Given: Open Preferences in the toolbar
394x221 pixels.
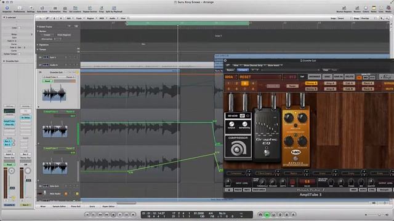Looking at the screenshot, I should 19,9.
